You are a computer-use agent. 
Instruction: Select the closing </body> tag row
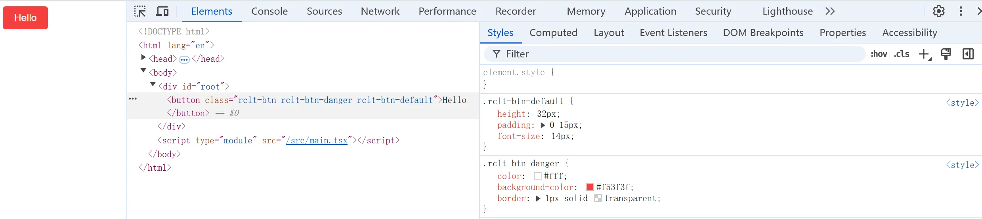[x=164, y=154]
